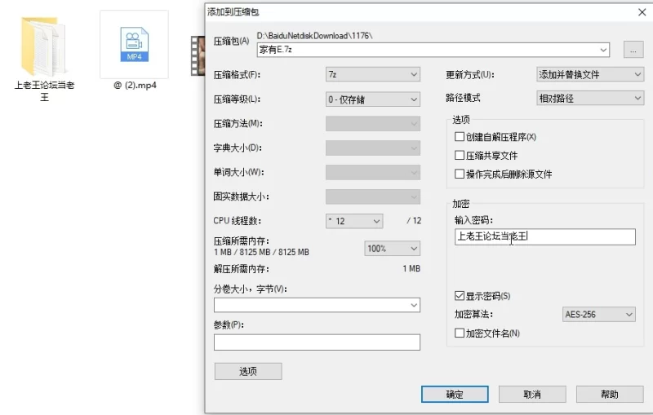
Task: Open the 上老王论坛当老王 folder icon
Action: pyautogui.click(x=43, y=46)
